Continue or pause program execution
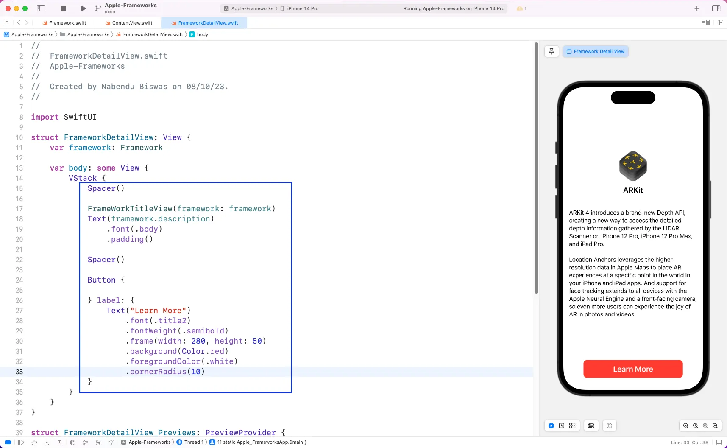This screenshot has height=448, width=727. [x=21, y=442]
